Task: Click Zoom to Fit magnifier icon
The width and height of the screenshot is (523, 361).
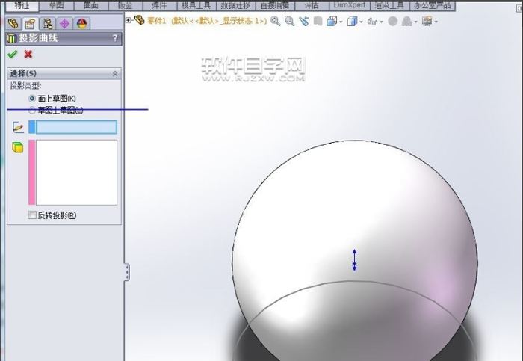Action: click(276, 22)
